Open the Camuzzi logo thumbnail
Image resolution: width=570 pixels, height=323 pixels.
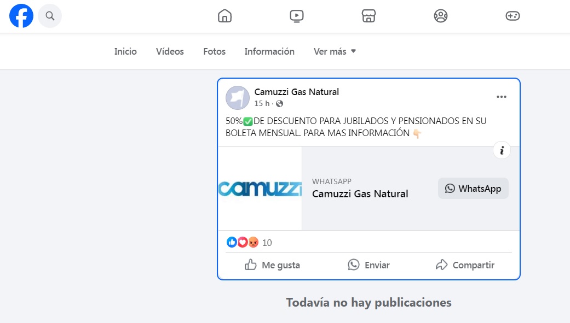click(x=260, y=189)
